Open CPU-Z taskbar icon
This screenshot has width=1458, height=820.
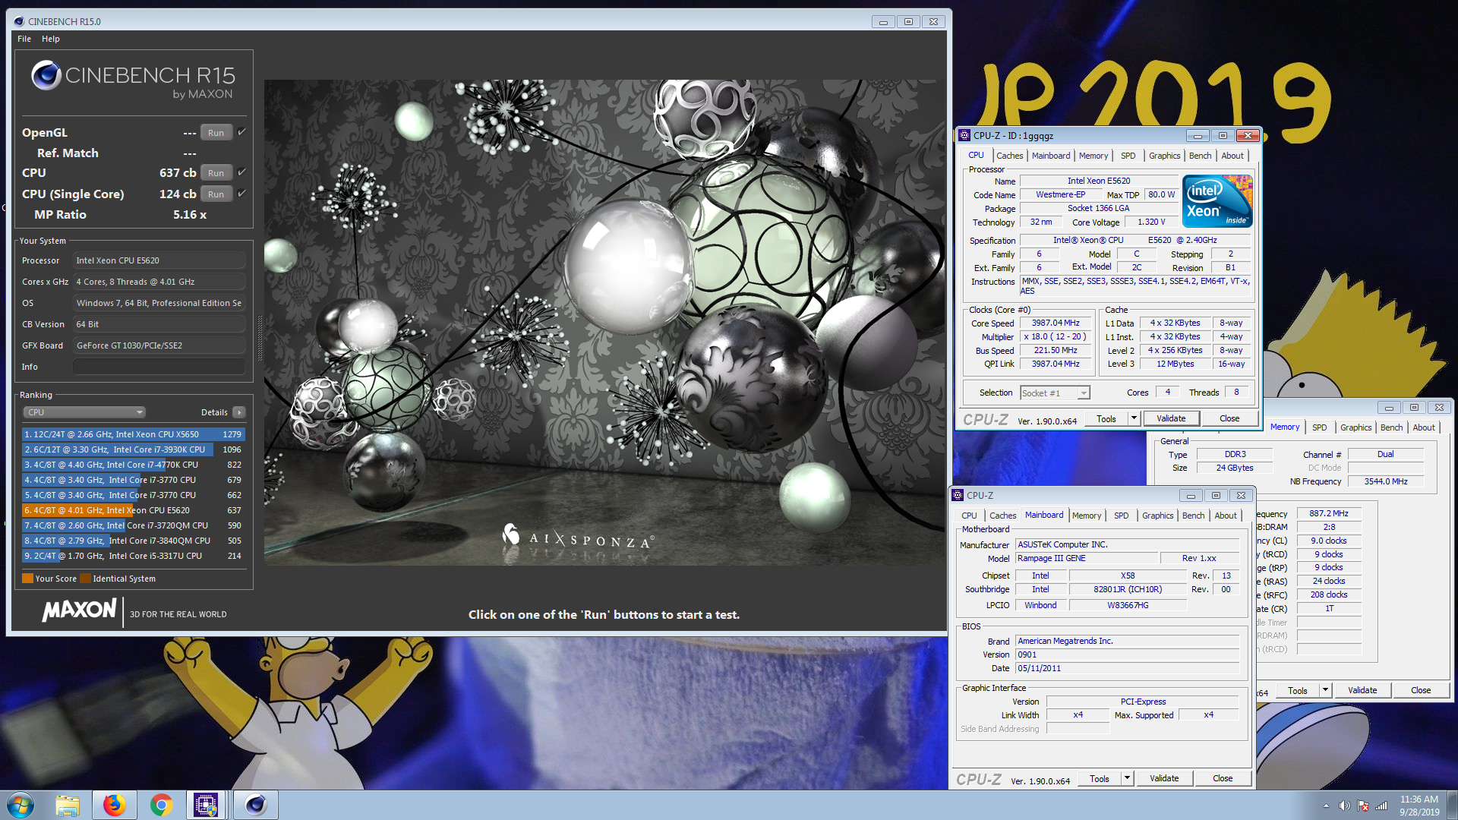pyautogui.click(x=207, y=805)
